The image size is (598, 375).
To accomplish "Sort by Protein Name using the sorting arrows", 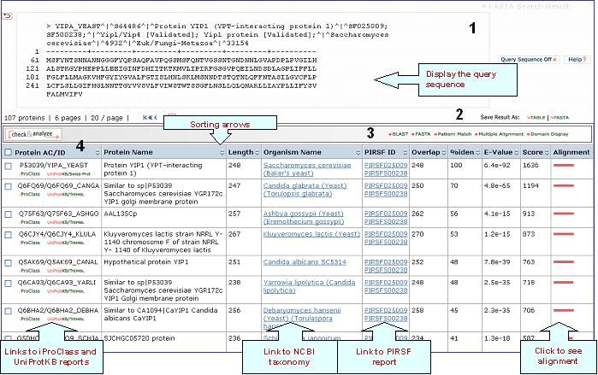I will (222, 152).
